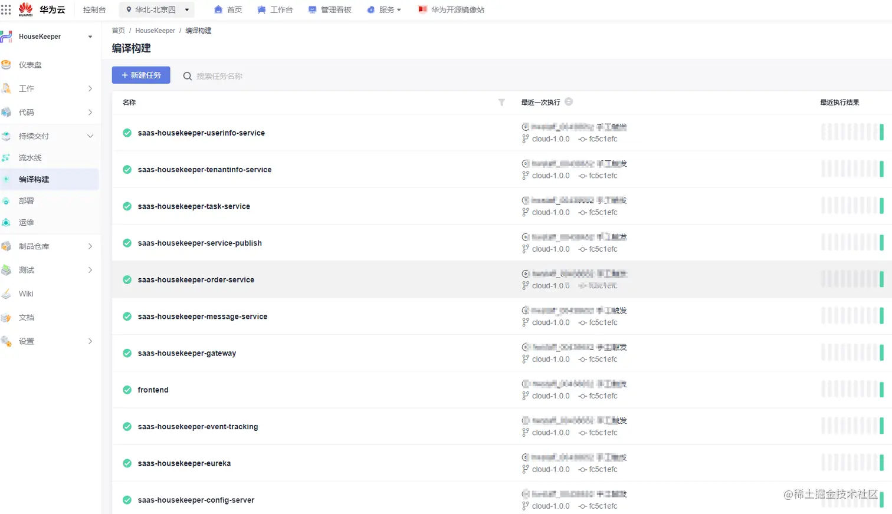Expand the 工作 sidebar section arrow
The image size is (892, 514).
click(90, 88)
